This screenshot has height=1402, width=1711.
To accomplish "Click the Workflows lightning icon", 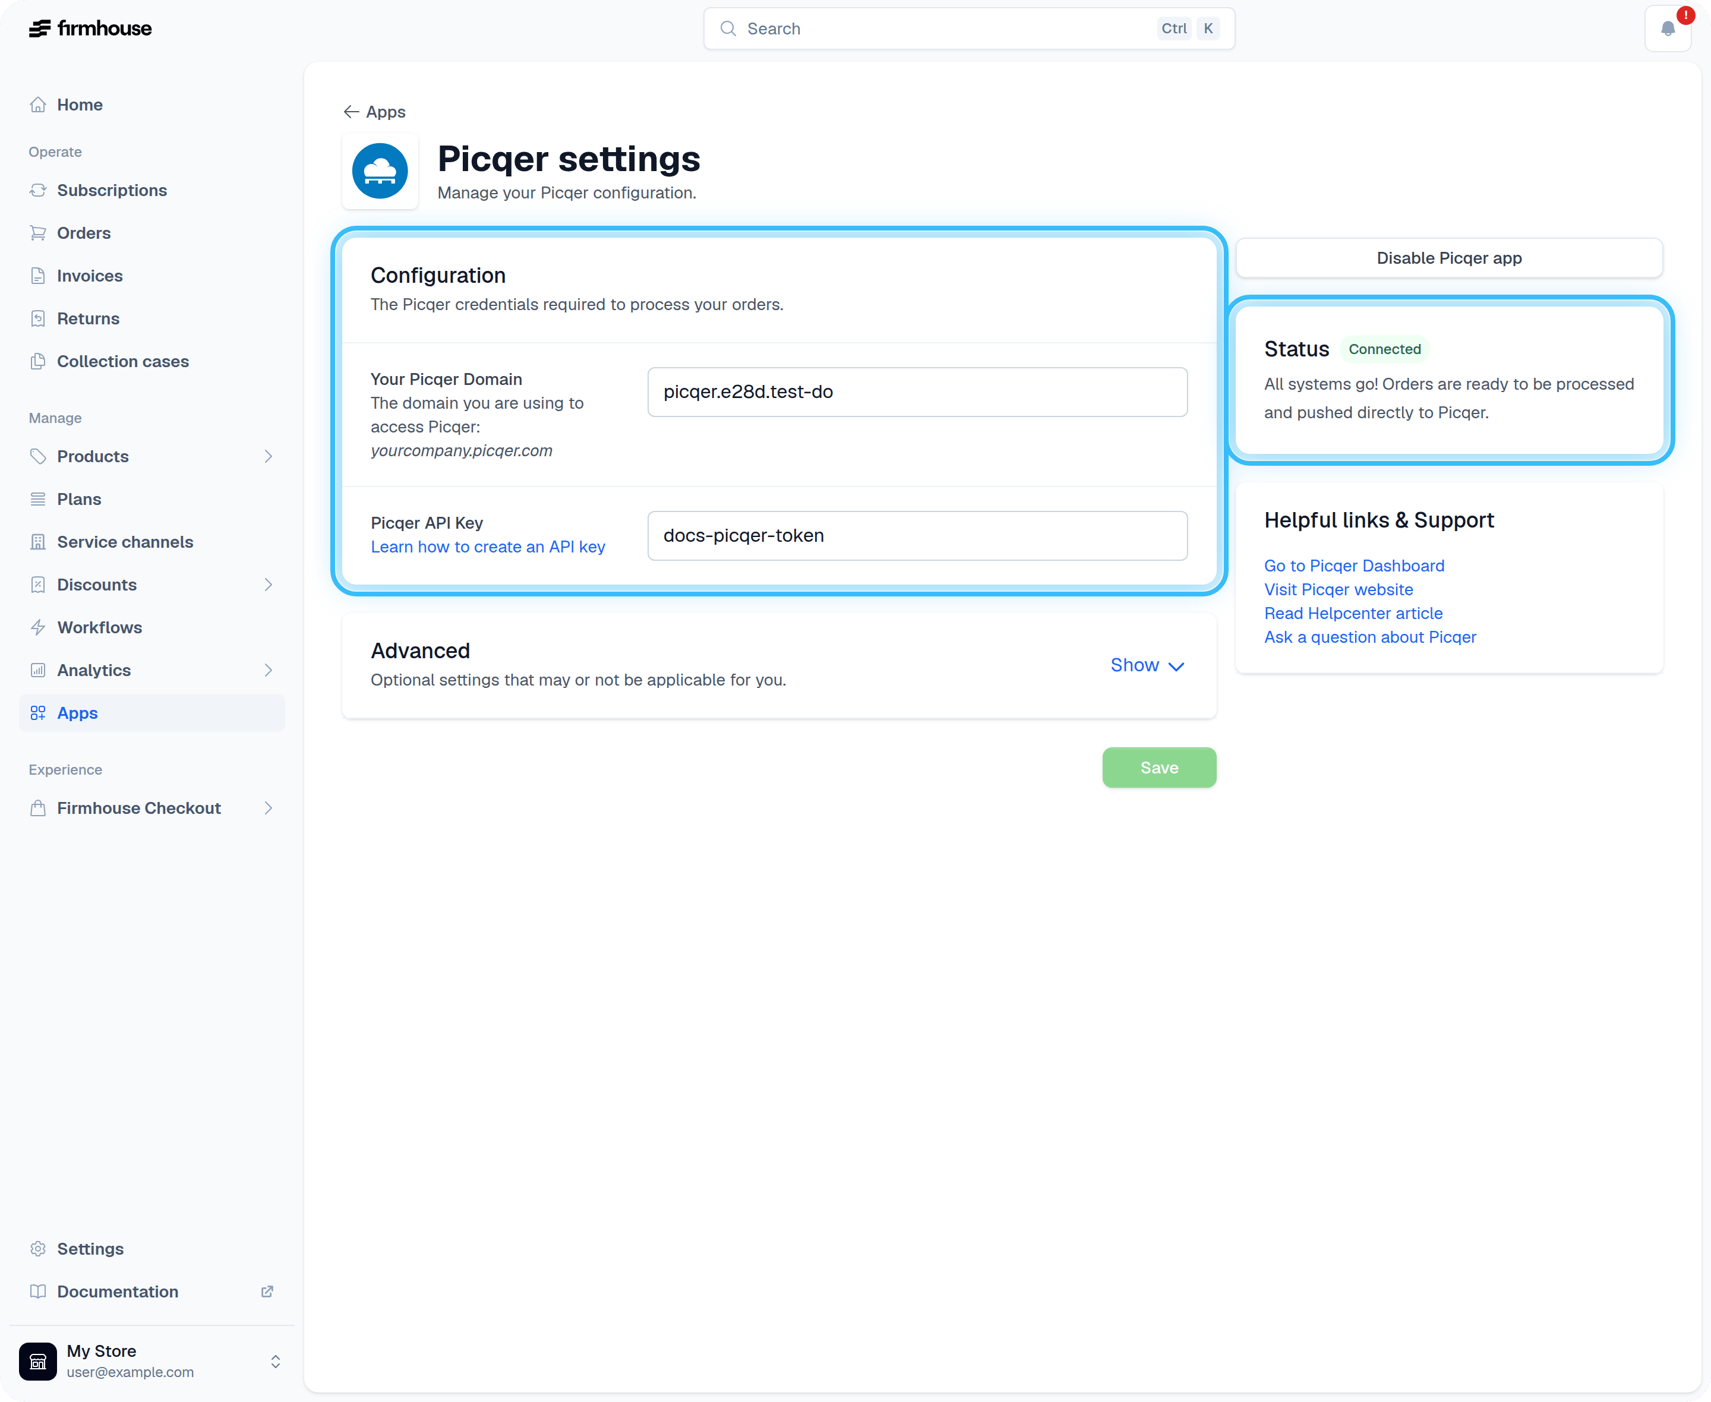I will pyautogui.click(x=38, y=627).
